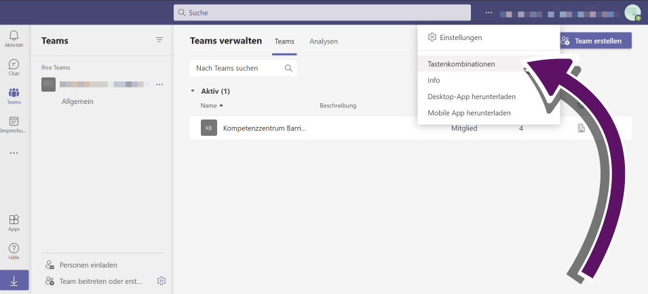Open more options for the blurred team
This screenshot has height=294, width=648.
click(x=159, y=84)
